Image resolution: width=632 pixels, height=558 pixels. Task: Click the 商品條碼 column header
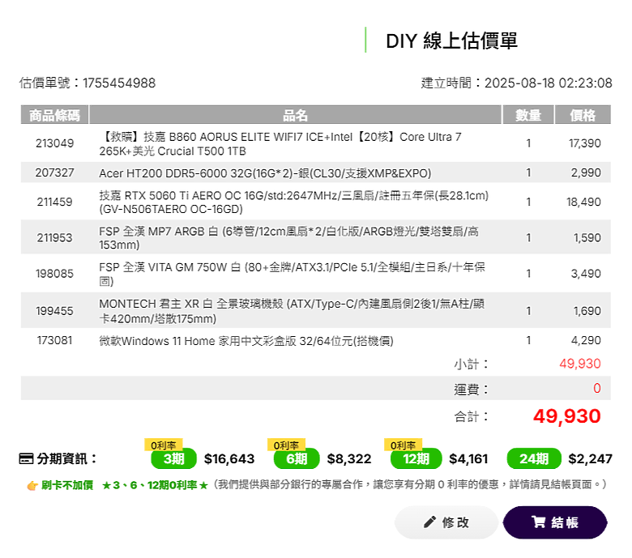click(x=54, y=115)
